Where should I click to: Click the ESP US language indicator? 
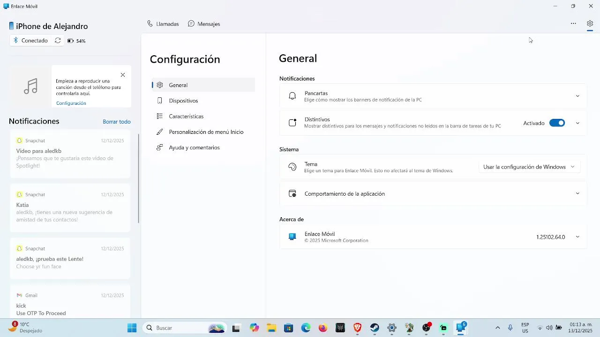pos(525,328)
